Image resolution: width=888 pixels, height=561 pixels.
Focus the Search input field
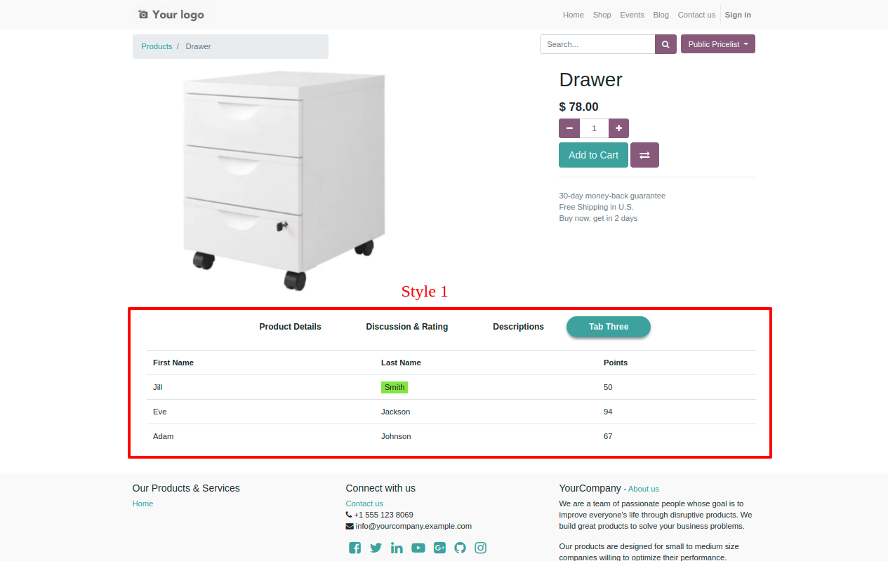click(x=597, y=44)
